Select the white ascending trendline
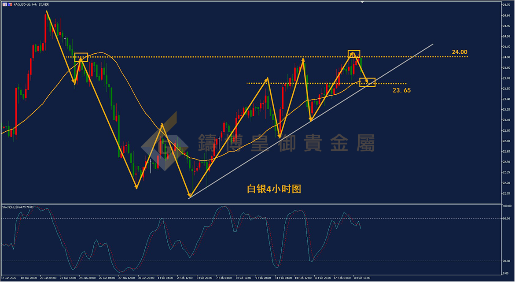 311,121
